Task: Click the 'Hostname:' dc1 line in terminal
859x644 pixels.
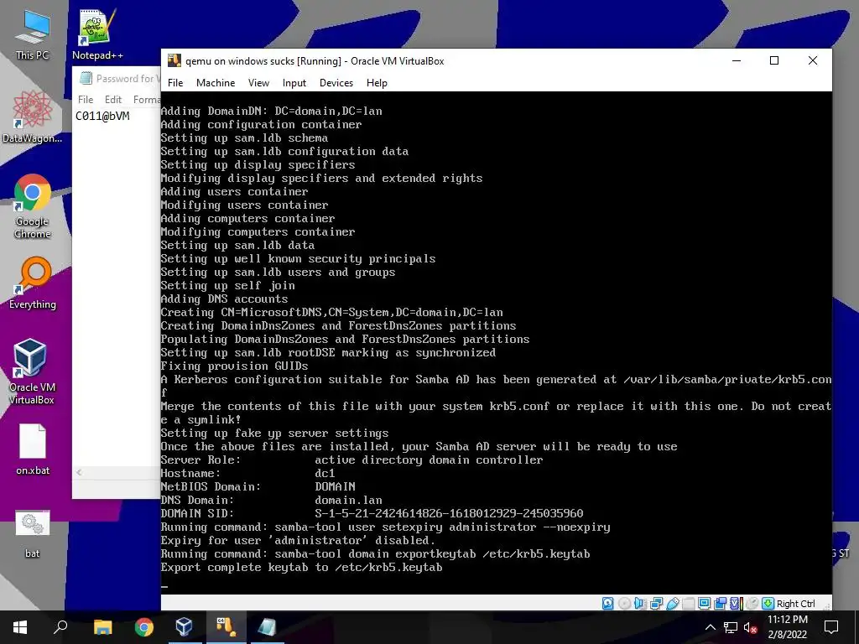Action: [x=247, y=473]
